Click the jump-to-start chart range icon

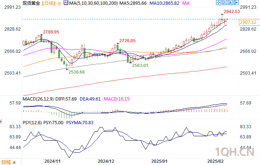click(x=224, y=3)
